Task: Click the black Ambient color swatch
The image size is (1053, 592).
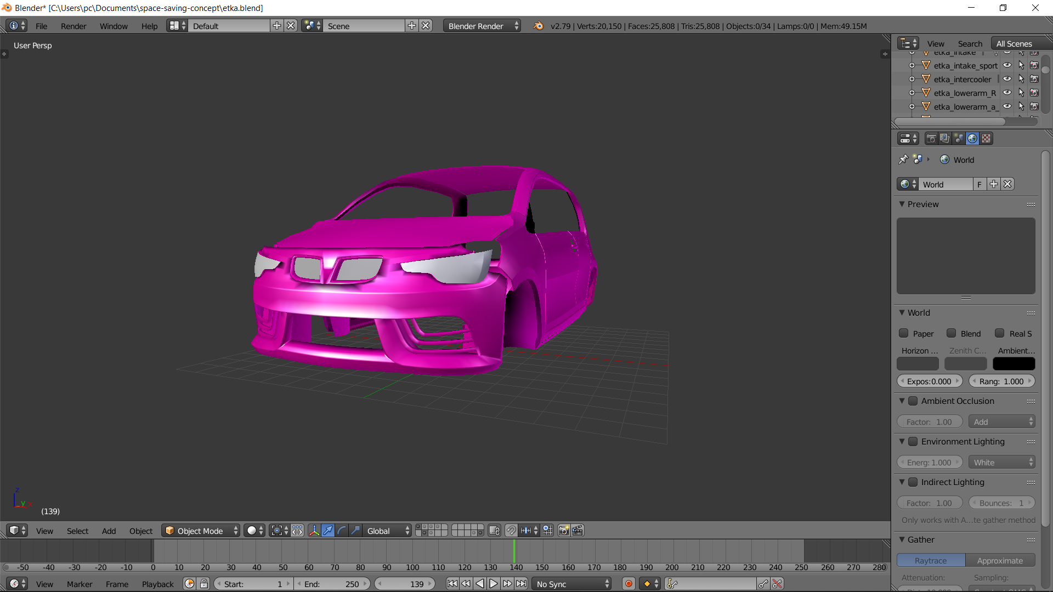Action: (x=1014, y=364)
